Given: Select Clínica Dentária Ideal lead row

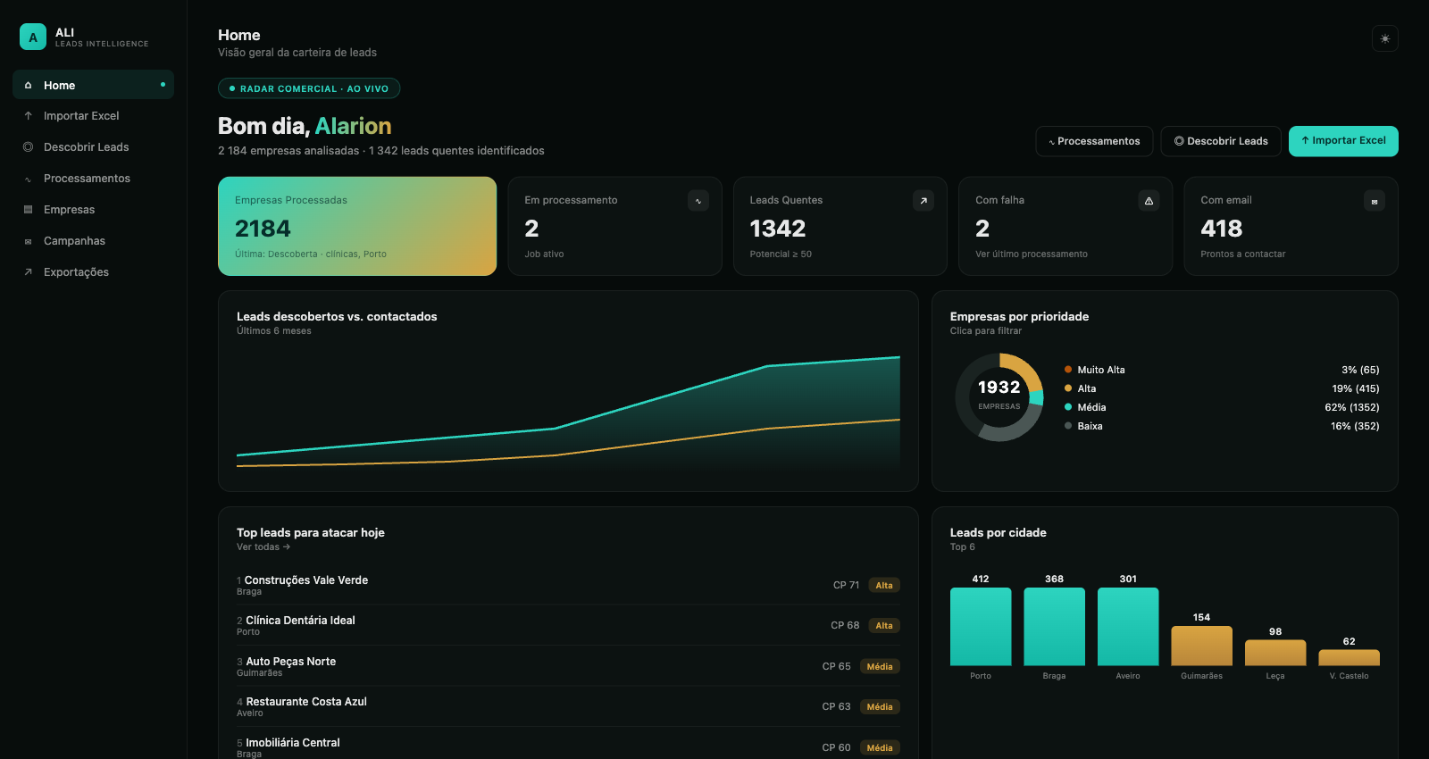Looking at the screenshot, I should click(568, 625).
